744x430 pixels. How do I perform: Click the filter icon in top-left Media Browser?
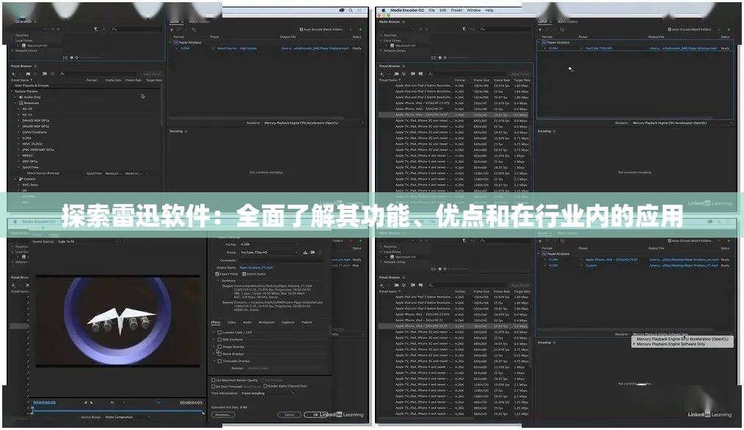(95, 29)
